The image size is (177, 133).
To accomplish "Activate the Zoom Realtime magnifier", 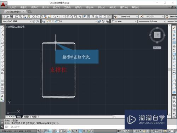I will point(72,17).
